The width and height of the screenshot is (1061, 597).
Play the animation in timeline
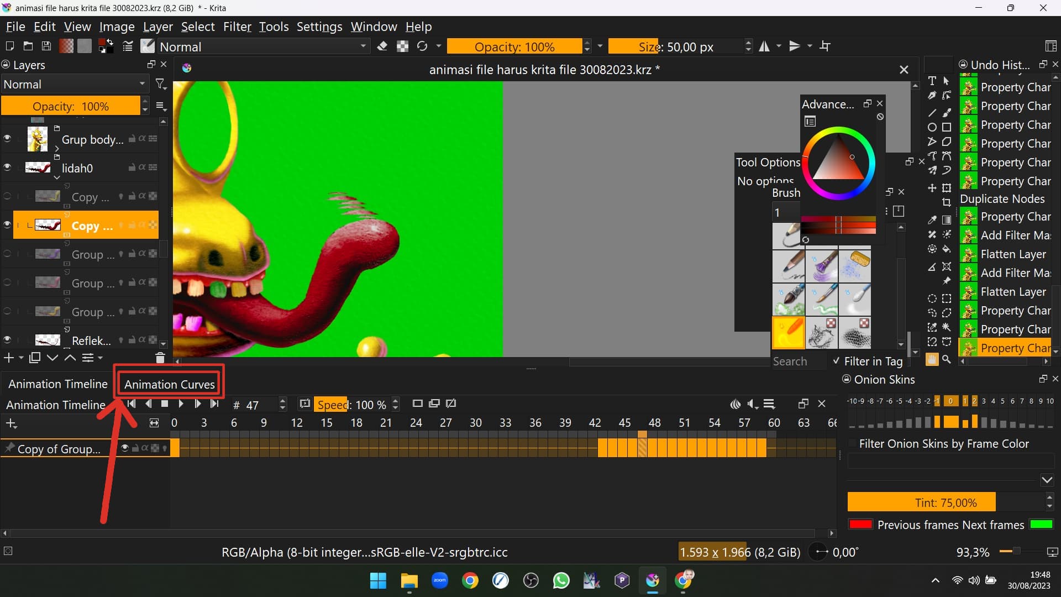tap(181, 404)
